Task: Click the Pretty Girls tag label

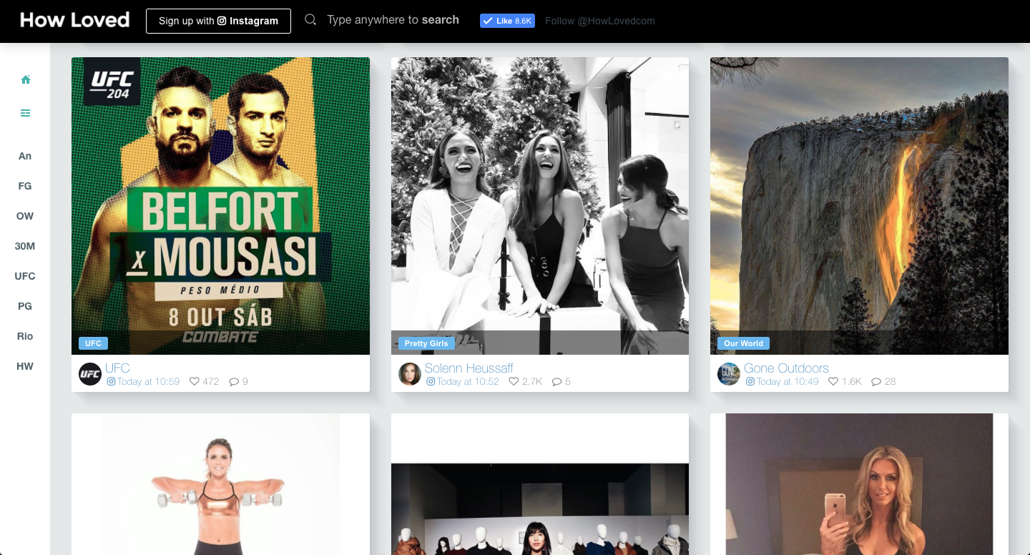Action: click(426, 343)
